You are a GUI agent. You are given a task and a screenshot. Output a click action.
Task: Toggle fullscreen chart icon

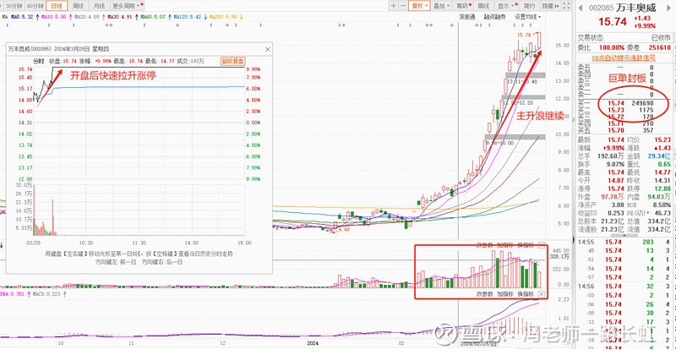[x=566, y=6]
